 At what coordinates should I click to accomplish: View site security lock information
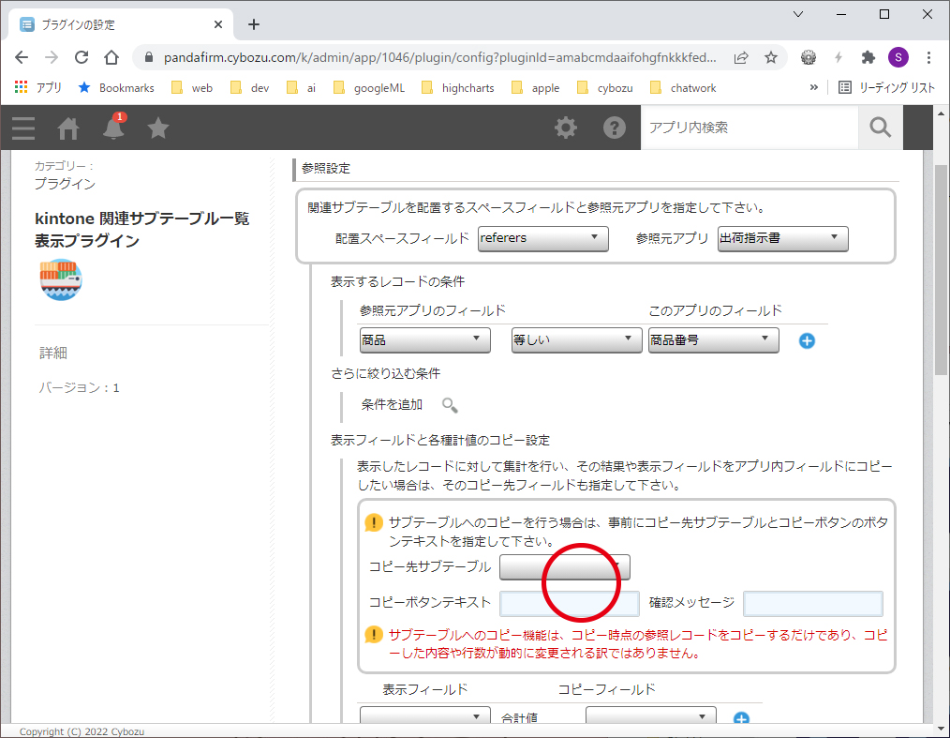[148, 57]
